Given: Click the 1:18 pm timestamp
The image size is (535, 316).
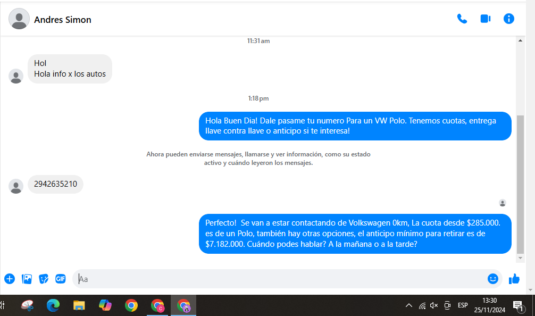Looking at the screenshot, I should click(x=258, y=98).
